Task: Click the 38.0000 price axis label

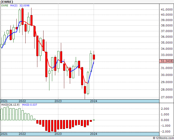Action: click(167, 25)
